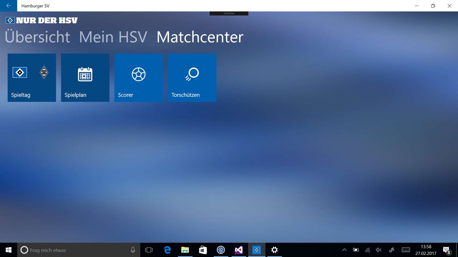
Task: Click the top edge grab handle bar
Action: pos(229,13)
